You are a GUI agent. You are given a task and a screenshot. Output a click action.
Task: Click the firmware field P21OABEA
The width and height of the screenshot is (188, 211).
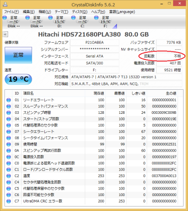pos(94,43)
